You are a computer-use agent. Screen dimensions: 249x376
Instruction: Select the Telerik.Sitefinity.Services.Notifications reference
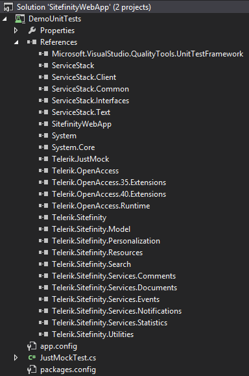point(117,311)
